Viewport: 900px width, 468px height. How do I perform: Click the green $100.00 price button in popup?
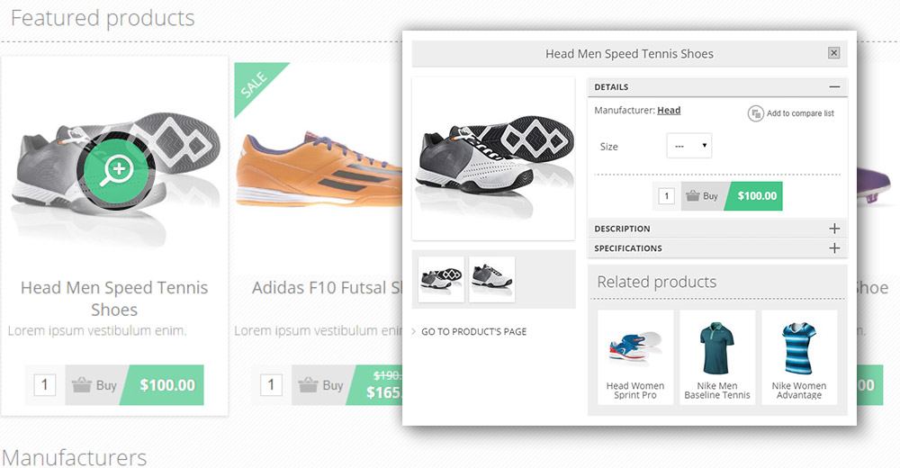tap(757, 196)
